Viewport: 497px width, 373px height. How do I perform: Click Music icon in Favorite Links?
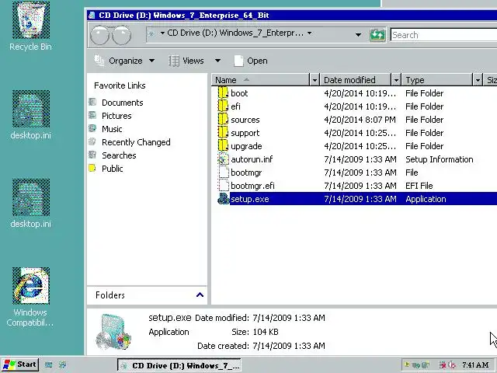click(92, 128)
